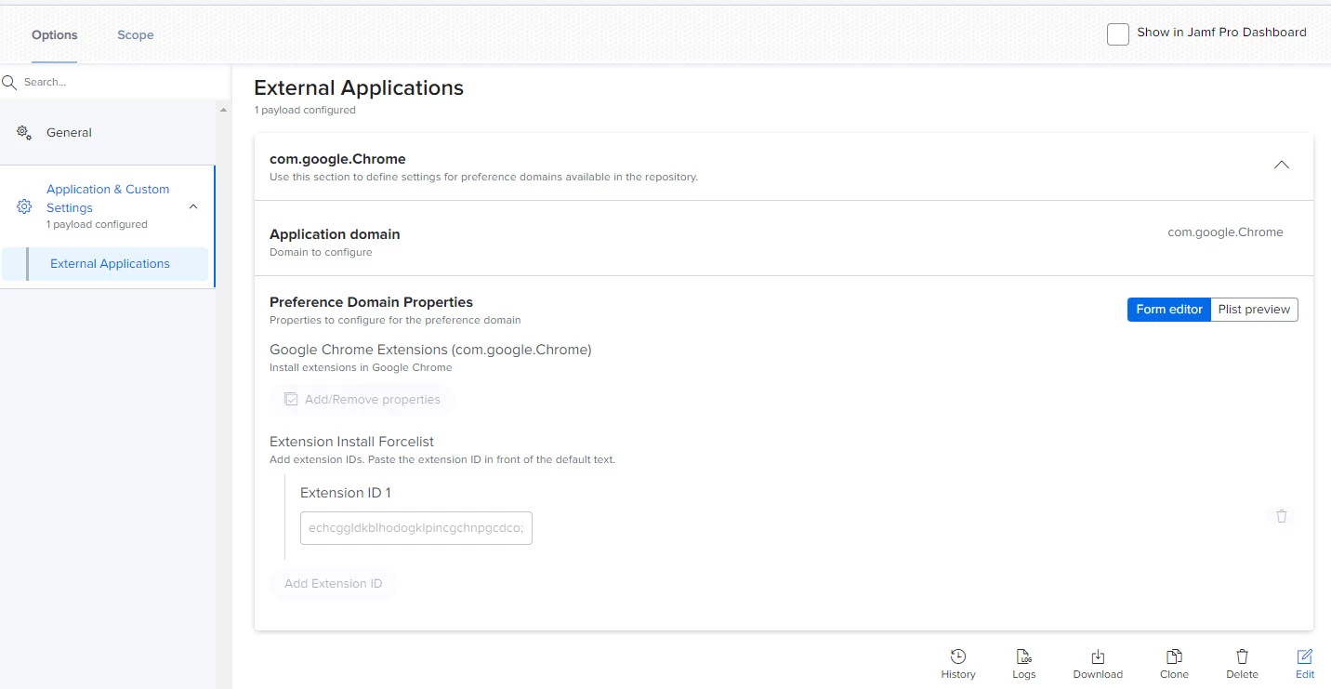Open the History icon
The image size is (1331, 689).
(x=958, y=656)
